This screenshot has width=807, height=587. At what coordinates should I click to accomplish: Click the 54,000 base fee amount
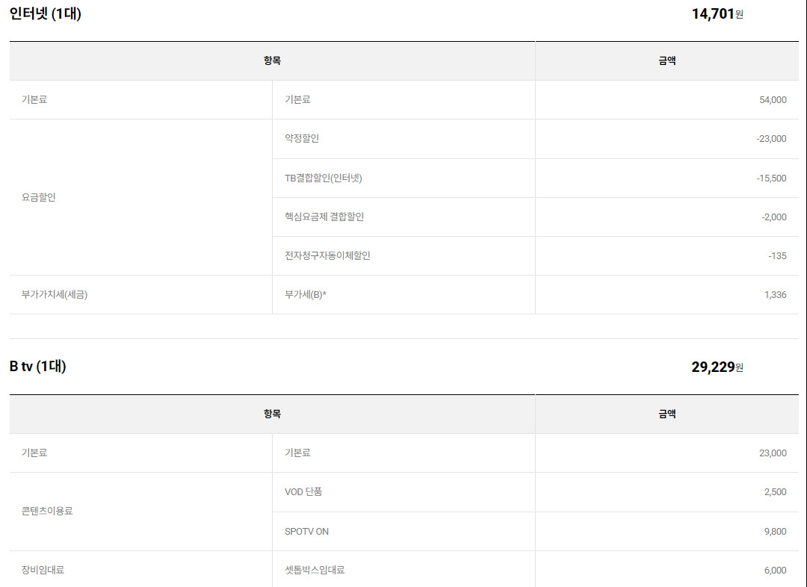773,100
